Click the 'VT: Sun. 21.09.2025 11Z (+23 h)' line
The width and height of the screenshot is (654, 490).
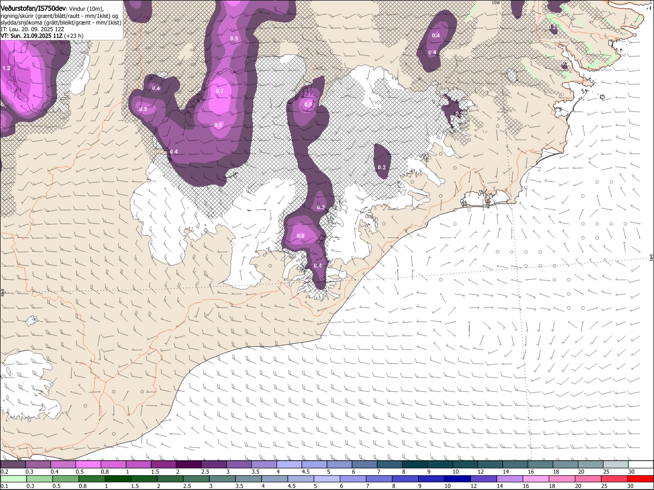[42, 36]
